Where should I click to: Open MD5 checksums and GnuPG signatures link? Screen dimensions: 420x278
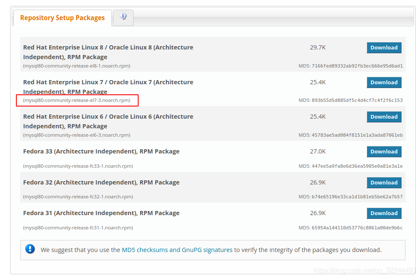(x=177, y=250)
